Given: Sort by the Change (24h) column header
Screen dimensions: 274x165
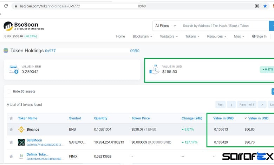Looking at the screenshot, I should (192, 118).
